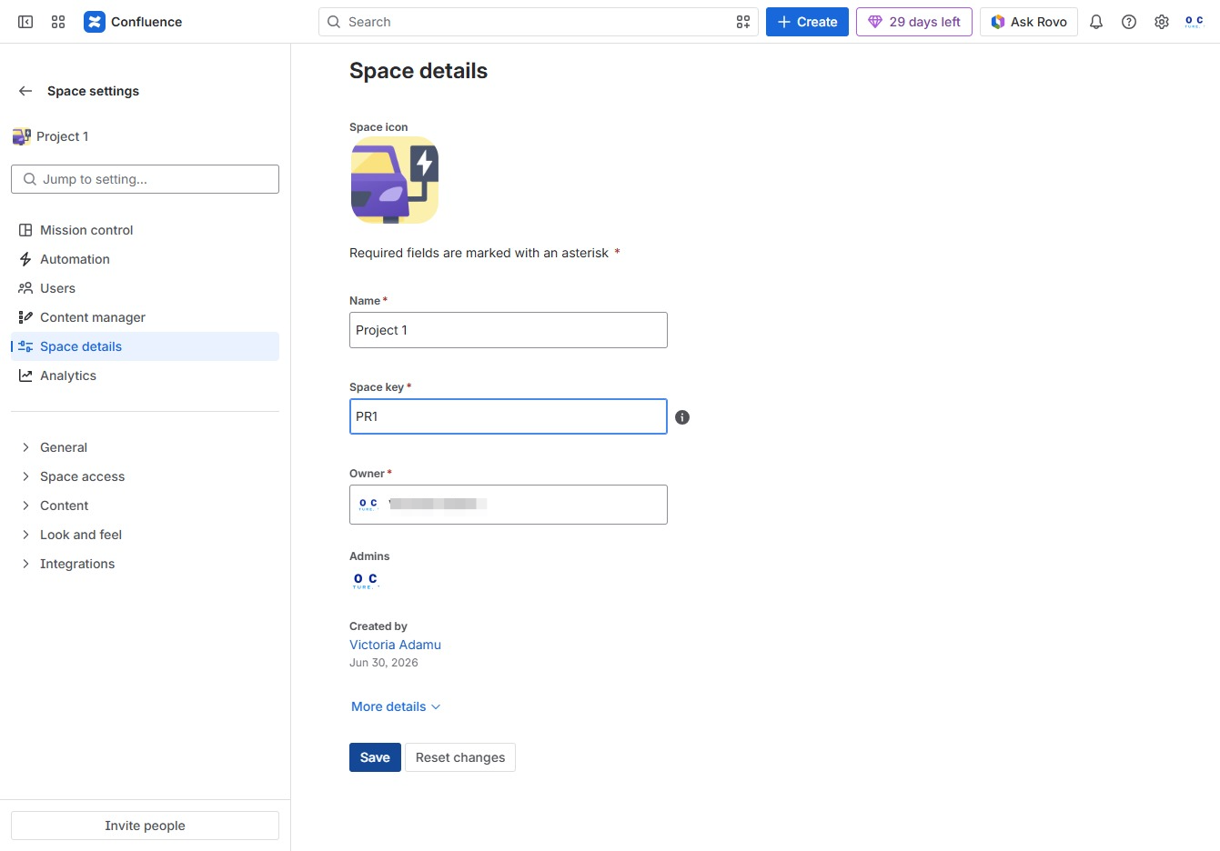Click the Analytics chart icon
Screen dimensions: 1220x851
[25, 375]
